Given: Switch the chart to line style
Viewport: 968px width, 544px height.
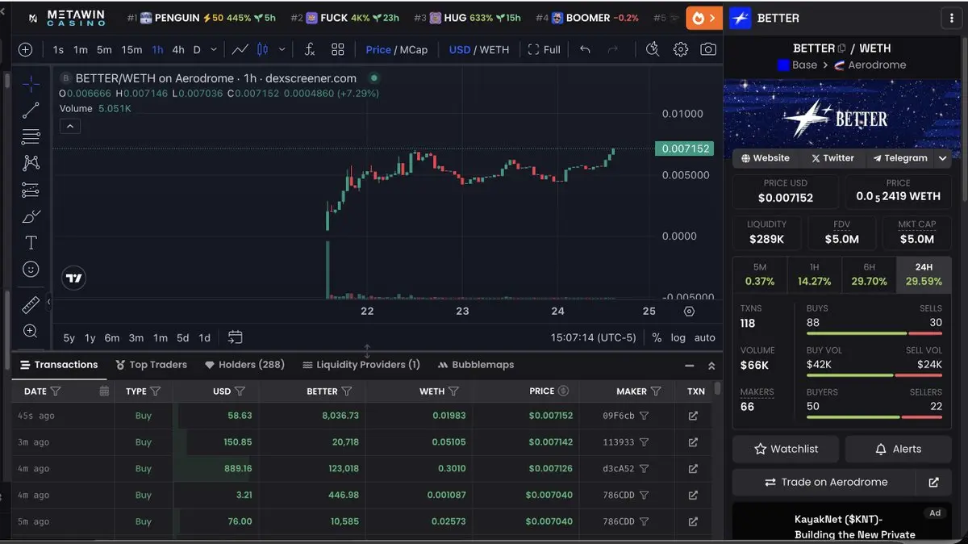Looking at the screenshot, I should coord(240,49).
